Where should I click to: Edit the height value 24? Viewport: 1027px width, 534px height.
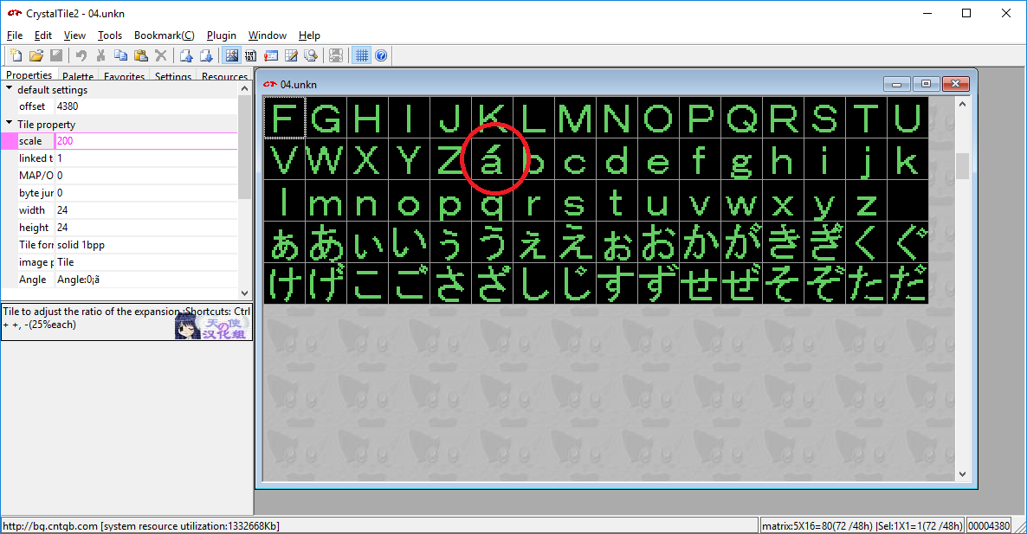(146, 227)
